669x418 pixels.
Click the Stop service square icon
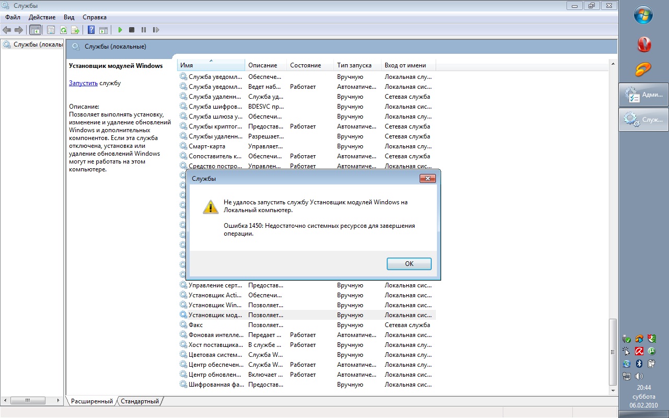132,30
